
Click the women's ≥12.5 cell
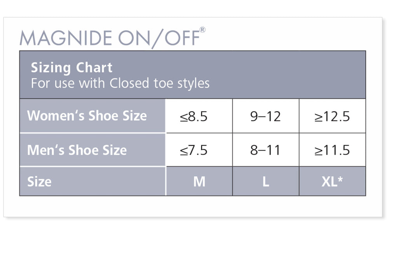[x=332, y=117]
